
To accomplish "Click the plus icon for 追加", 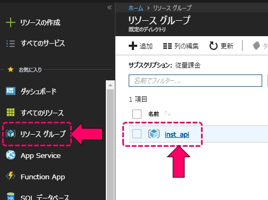I will click(133, 46).
